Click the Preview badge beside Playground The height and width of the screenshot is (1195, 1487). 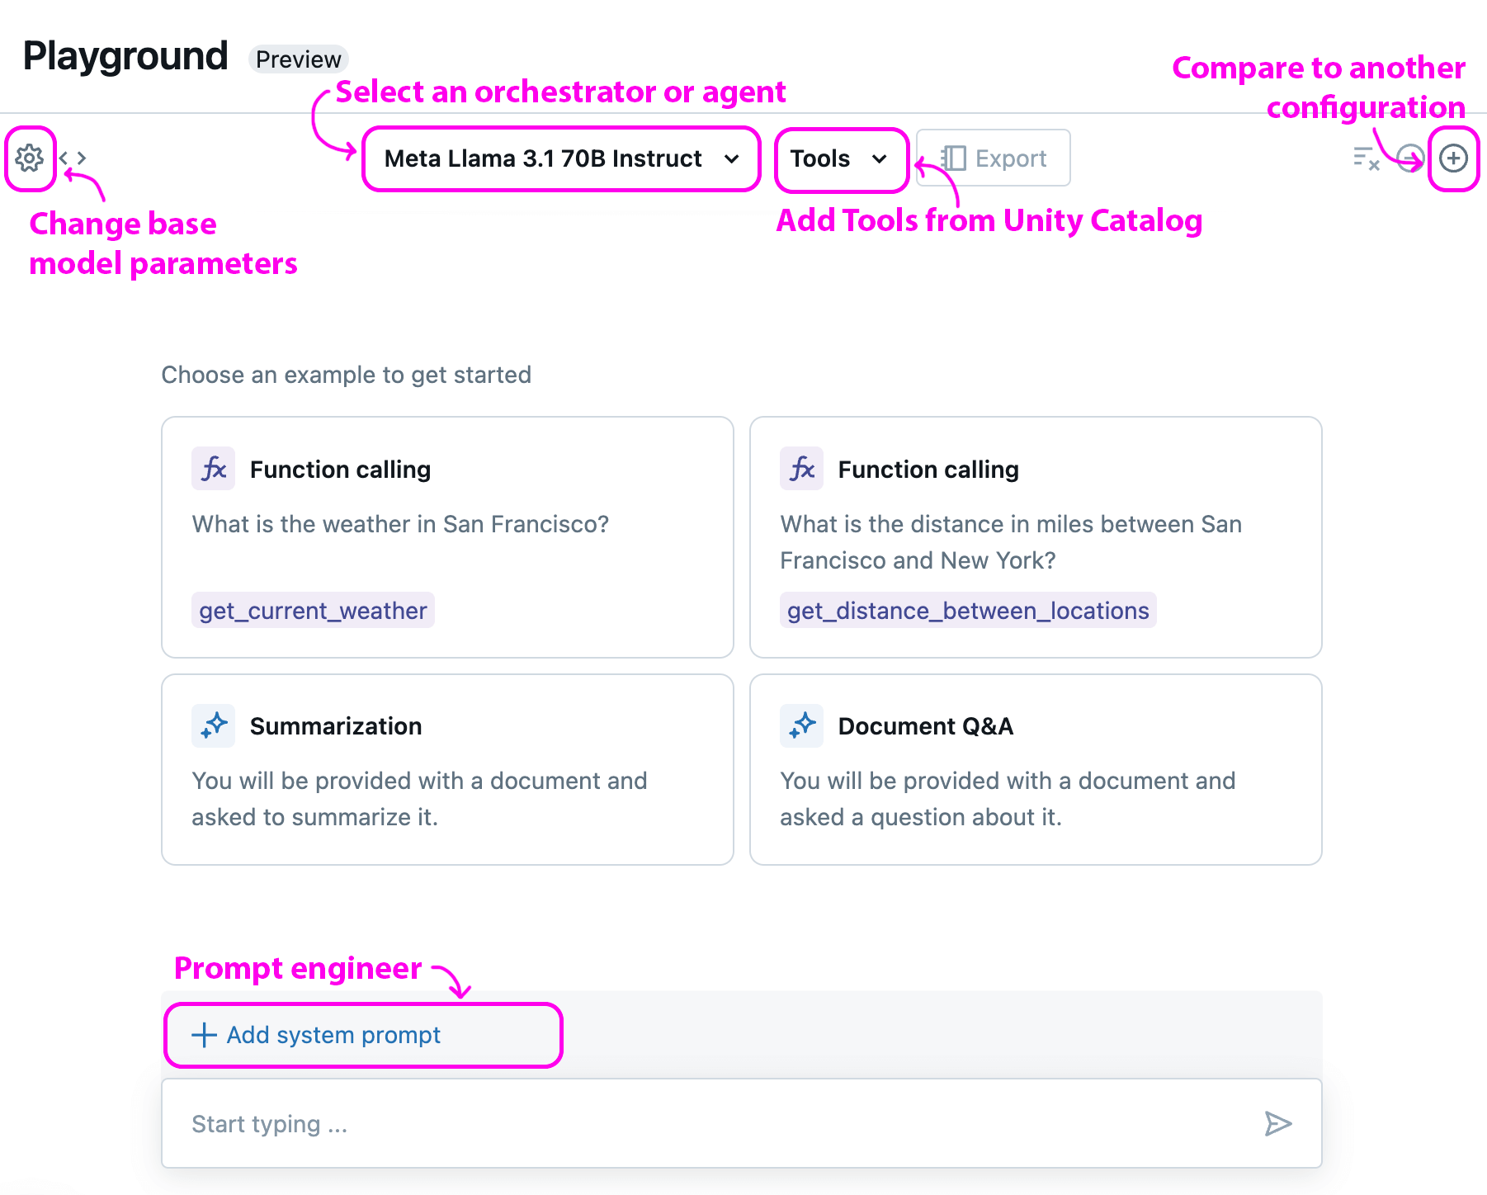(299, 59)
